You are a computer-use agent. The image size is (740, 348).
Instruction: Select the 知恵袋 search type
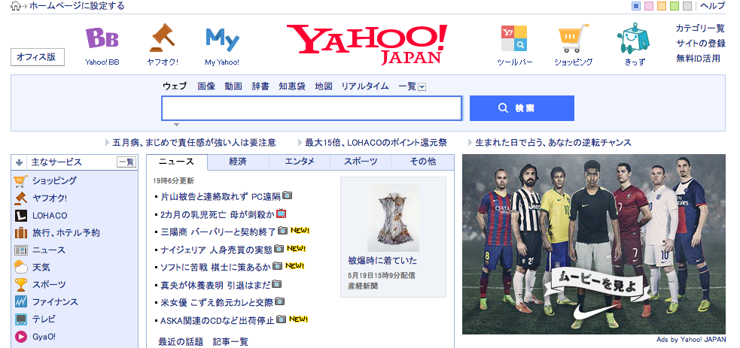[x=292, y=86]
